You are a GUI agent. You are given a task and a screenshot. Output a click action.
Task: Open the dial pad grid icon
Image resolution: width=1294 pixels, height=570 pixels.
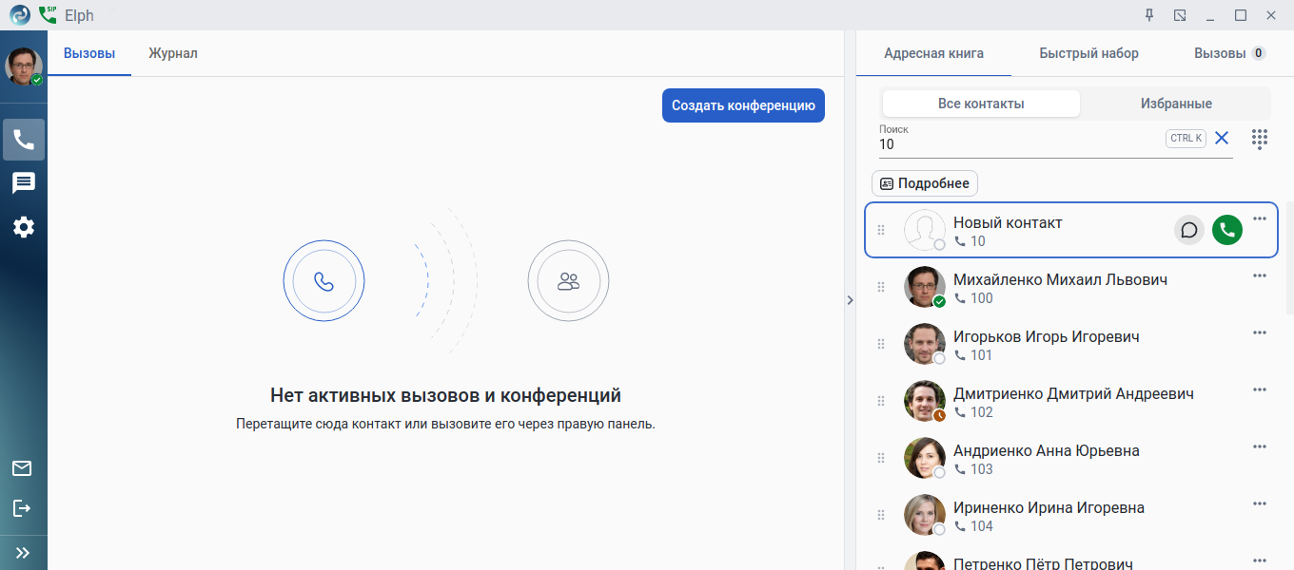point(1260,139)
